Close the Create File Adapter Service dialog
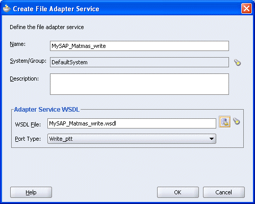Viewport: 255px width, 204px height. [x=246, y=8]
